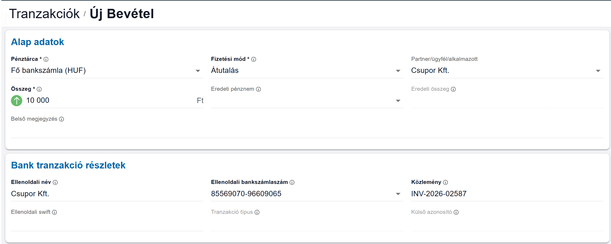Open the Pénztárca wallet dropdown

click(198, 71)
